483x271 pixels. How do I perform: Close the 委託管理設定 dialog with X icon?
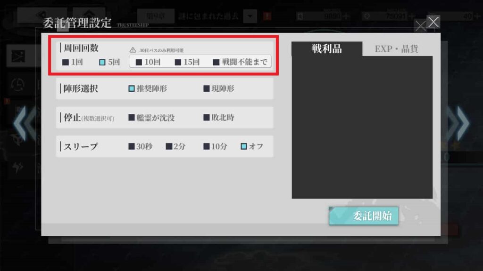pos(433,22)
